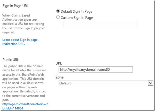Click the Zone label above the dropdown

[x=60, y=77]
